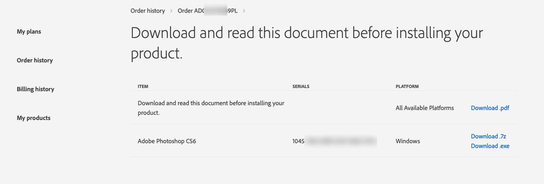Select the Adobe Photoshop CS6 item name
The width and height of the screenshot is (544, 184).
pyautogui.click(x=167, y=141)
